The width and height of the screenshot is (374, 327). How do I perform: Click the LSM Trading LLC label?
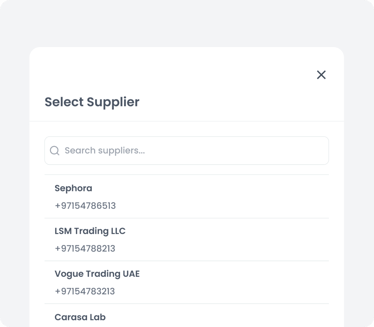click(90, 231)
